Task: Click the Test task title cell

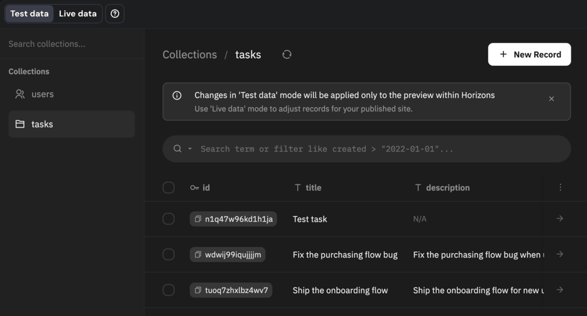Action: click(x=310, y=219)
